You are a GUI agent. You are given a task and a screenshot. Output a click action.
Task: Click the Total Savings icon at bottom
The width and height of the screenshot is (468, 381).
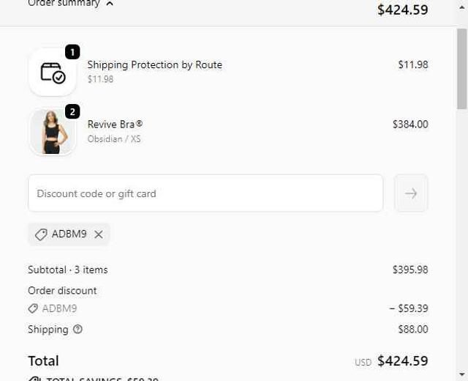pyautogui.click(x=34, y=379)
